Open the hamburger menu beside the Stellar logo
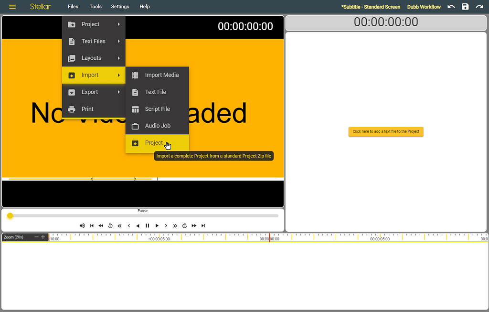This screenshot has height=312, width=489. click(x=12, y=7)
